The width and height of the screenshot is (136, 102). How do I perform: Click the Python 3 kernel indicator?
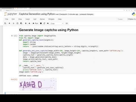(x=132, y=19)
